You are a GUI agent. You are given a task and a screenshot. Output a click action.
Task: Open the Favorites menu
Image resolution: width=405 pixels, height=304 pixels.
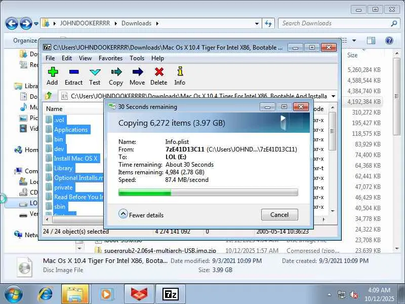click(110, 58)
